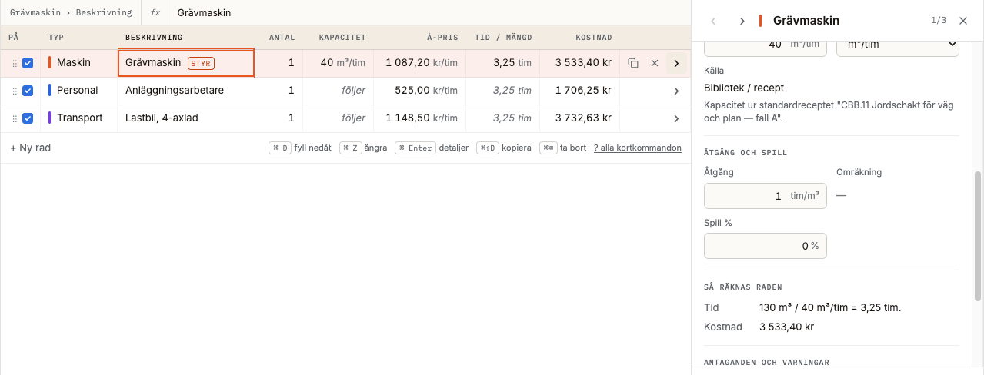984x375 pixels.
Task: Select the 525,00 kr/tim price cell
Action: pyautogui.click(x=419, y=91)
